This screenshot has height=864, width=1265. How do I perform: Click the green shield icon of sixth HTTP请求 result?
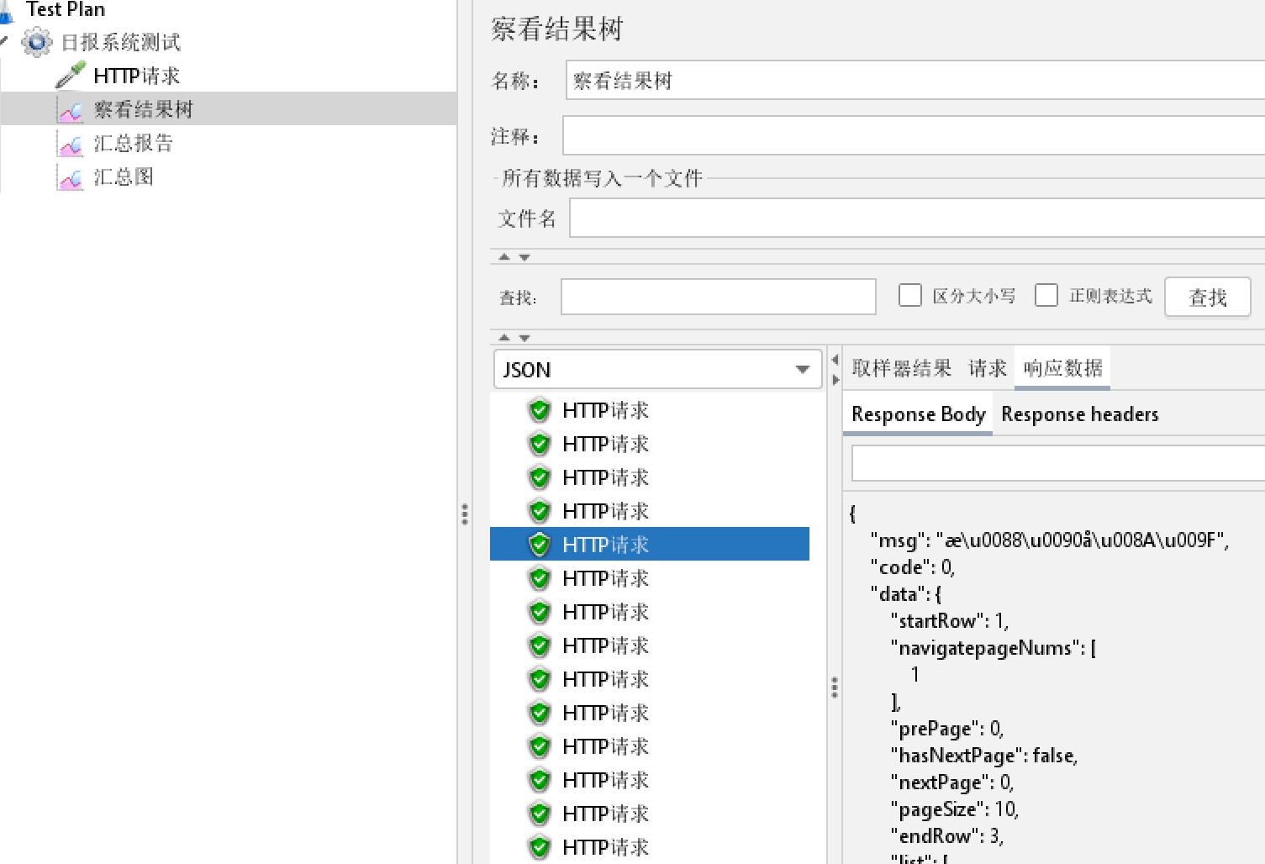[540, 578]
